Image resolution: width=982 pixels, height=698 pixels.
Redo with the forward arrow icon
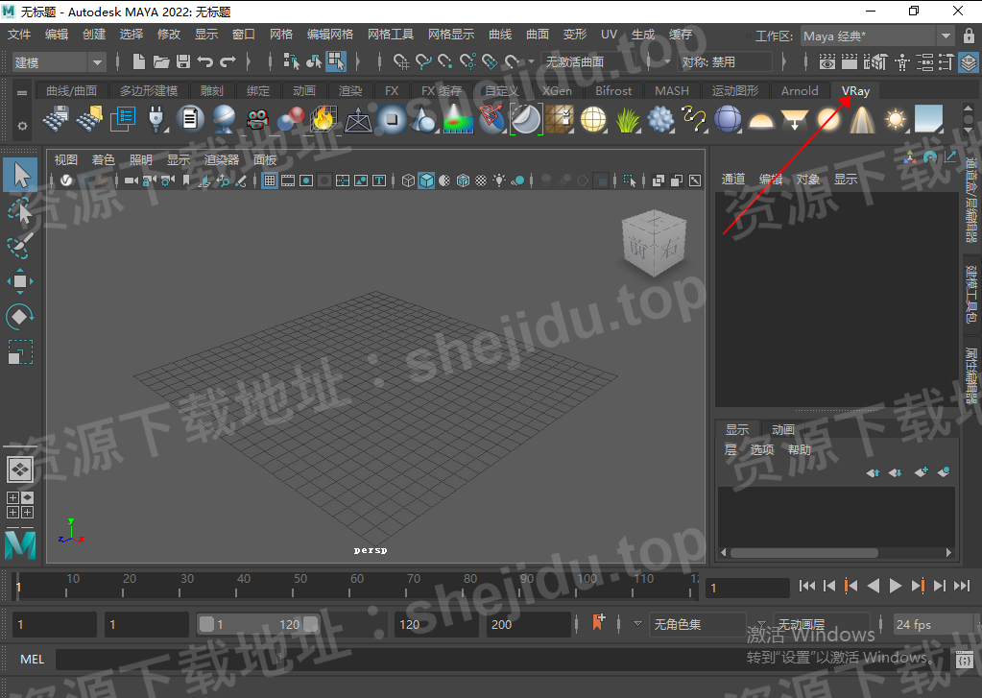click(x=228, y=61)
